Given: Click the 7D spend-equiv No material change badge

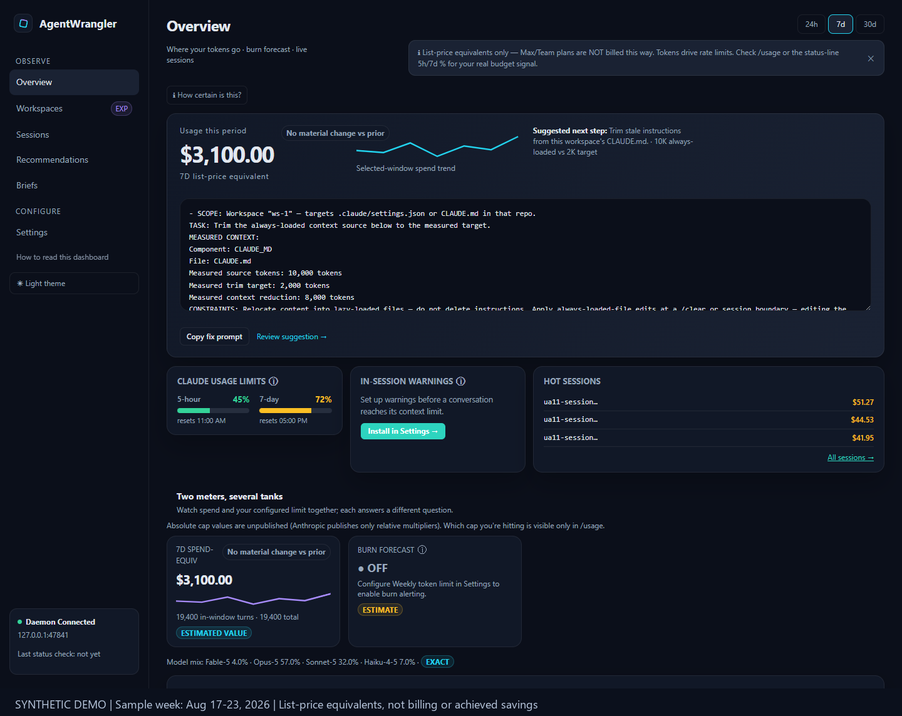Looking at the screenshot, I should [x=276, y=552].
